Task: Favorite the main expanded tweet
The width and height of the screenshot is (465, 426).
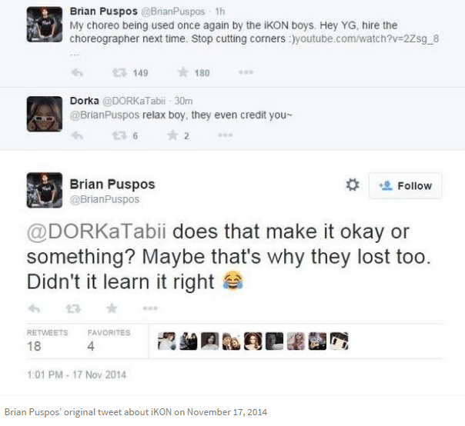Action: (x=112, y=308)
